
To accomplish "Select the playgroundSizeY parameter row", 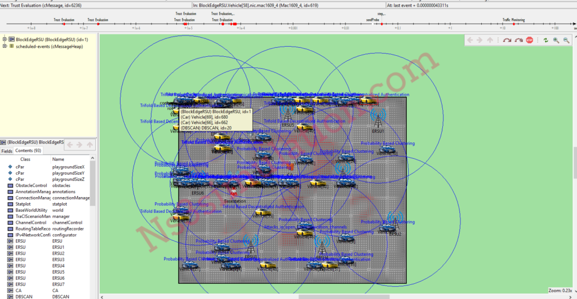I will pos(46,173).
